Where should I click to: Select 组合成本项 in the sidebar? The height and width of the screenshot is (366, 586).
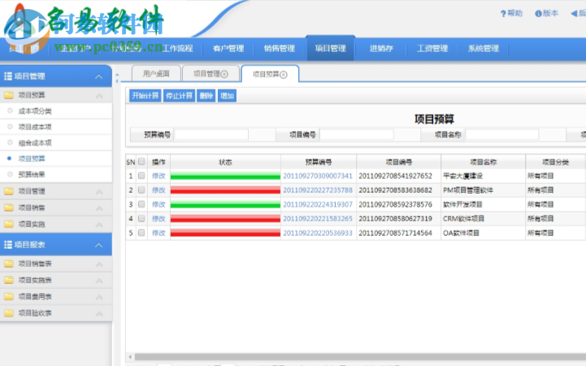click(35, 143)
